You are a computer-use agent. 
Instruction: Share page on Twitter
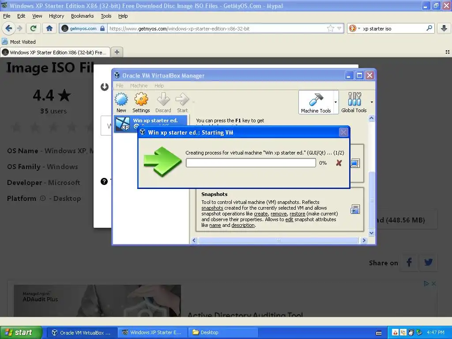pos(428,262)
